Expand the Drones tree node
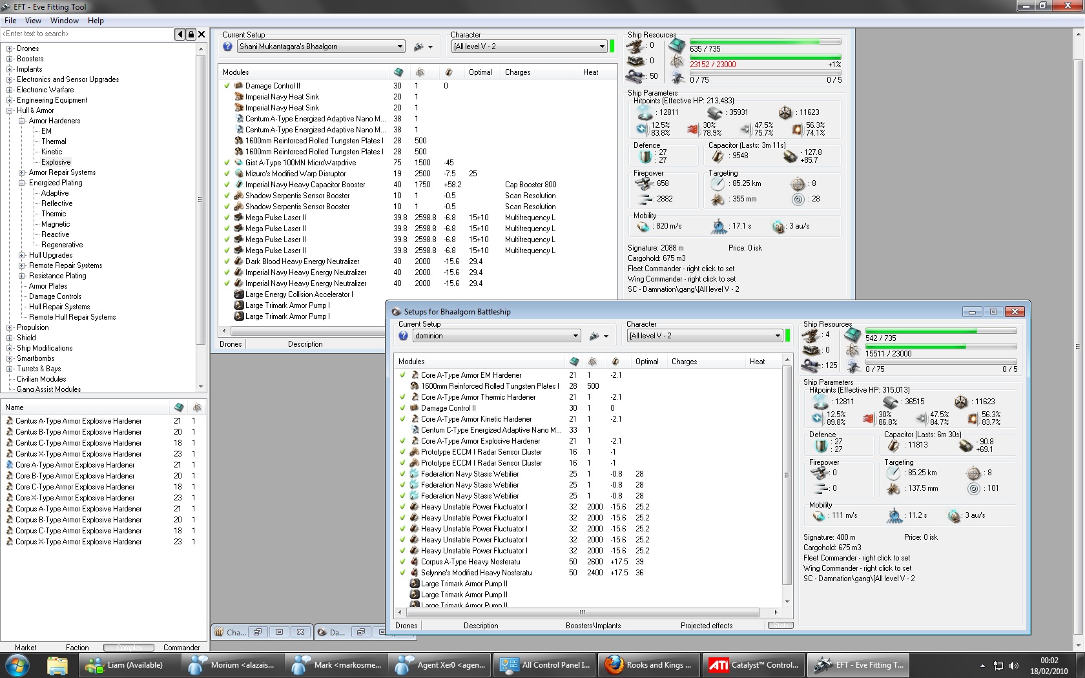Image resolution: width=1085 pixels, height=678 pixels. click(x=9, y=48)
